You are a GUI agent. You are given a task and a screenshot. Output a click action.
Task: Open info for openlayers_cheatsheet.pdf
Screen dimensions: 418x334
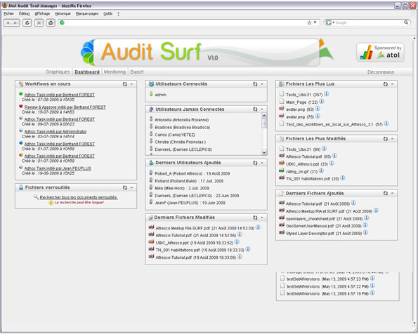tap(367, 218)
